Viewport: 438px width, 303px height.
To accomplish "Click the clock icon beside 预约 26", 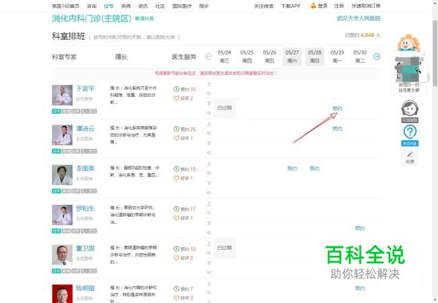I will click(x=177, y=129).
